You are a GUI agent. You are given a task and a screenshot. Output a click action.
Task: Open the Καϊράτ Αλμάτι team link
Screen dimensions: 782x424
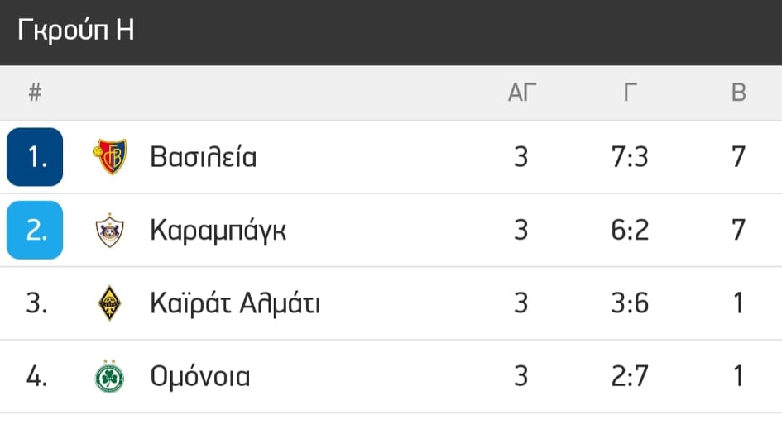tap(235, 303)
